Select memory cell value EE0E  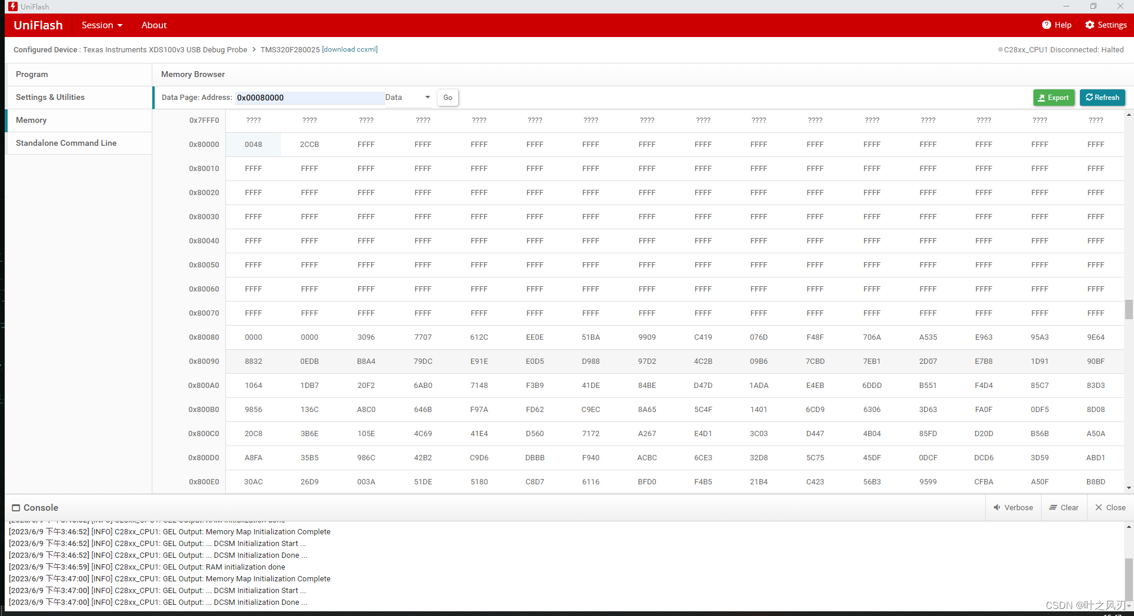click(x=535, y=337)
